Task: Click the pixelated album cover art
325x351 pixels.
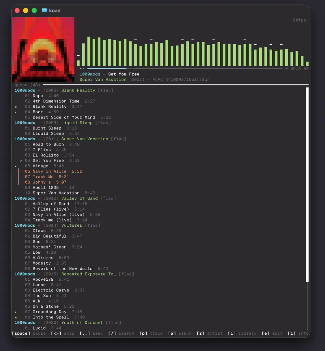Action: pyautogui.click(x=43, y=49)
